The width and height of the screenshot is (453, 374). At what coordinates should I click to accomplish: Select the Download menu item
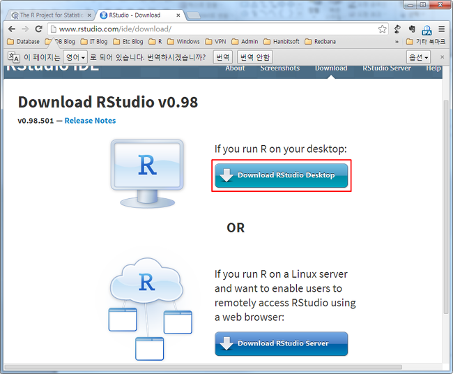[331, 68]
